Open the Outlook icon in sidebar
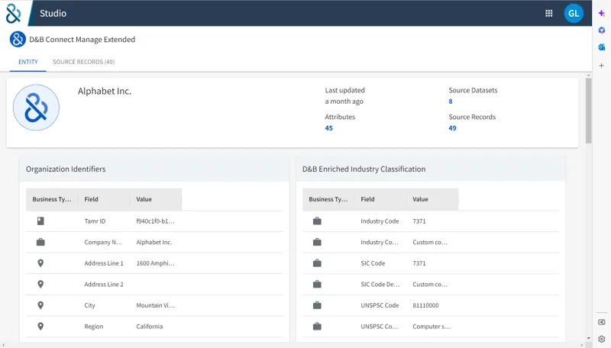Viewport: 611px width, 348px height. pyautogui.click(x=602, y=47)
